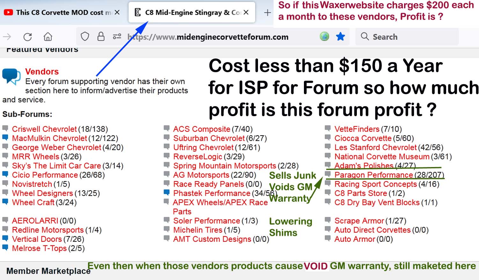This screenshot has height=280, width=479.
Task: Go to the browser home page
Action: click(48, 37)
